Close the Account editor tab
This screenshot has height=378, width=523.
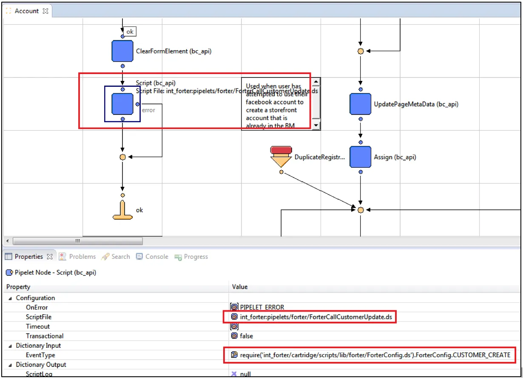pyautogui.click(x=46, y=11)
